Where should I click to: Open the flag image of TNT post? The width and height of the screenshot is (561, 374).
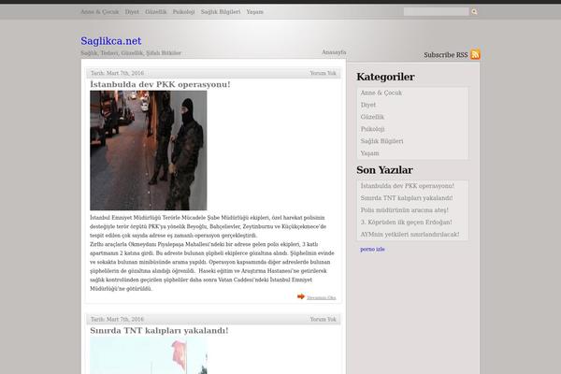[148, 355]
